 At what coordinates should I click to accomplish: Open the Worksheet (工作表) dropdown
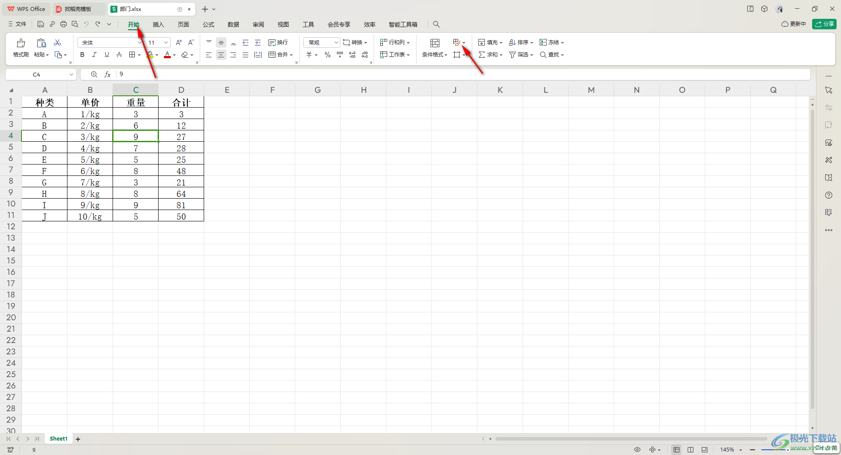395,55
